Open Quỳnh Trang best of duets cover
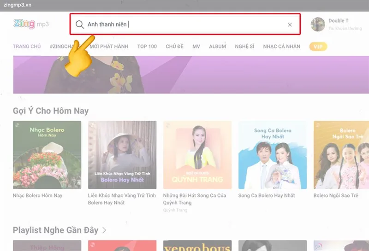Screen dimensions: 369x251 [197, 155]
